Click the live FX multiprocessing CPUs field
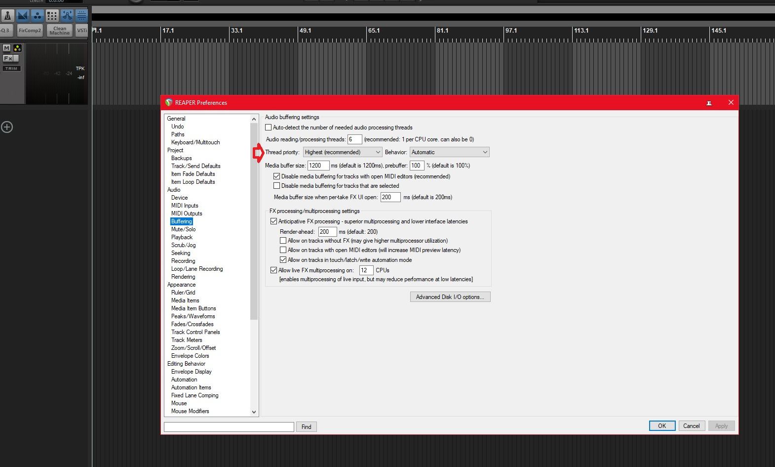This screenshot has width=775, height=467. 366,270
